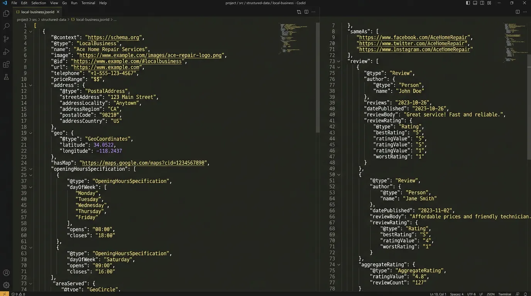531x296 pixels.
Task: Open the Run menu
Action: [x=74, y=3]
